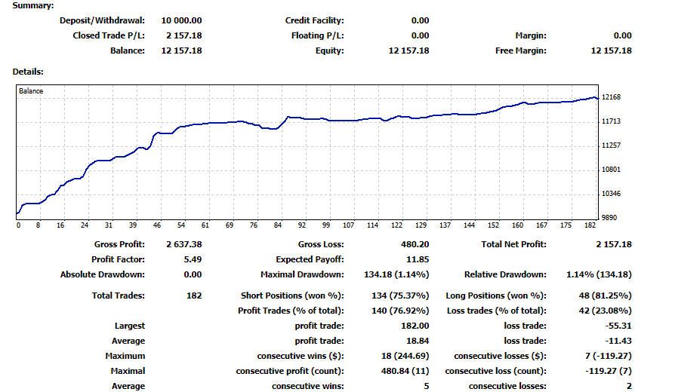Click the 11257 chart axis value
Image resolution: width=675 pixels, height=392 pixels.
pyautogui.click(x=611, y=145)
